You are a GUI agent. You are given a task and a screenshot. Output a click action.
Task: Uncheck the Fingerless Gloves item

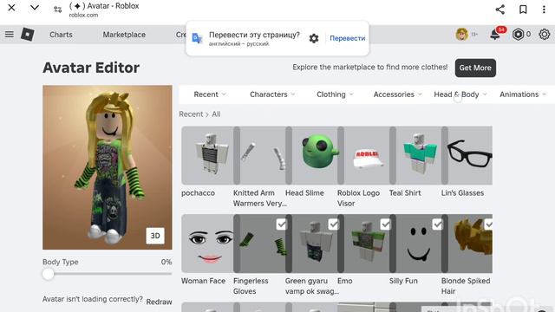pyautogui.click(x=281, y=224)
